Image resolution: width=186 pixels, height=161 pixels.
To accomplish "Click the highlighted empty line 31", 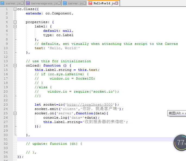I will (96, 139).
